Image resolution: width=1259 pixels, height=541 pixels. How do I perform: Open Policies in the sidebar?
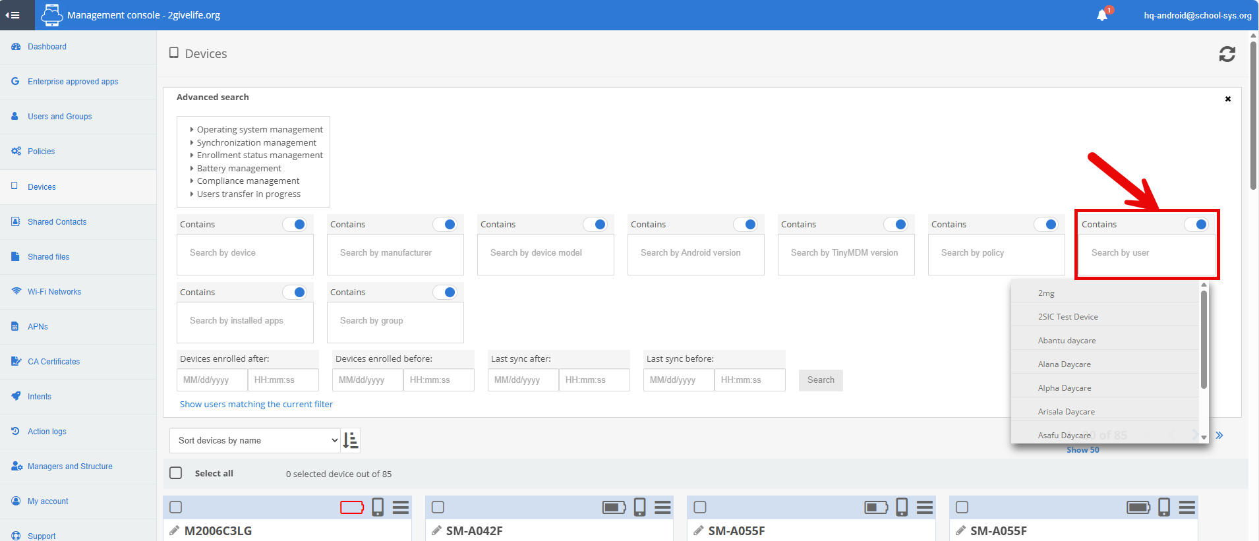[41, 152]
